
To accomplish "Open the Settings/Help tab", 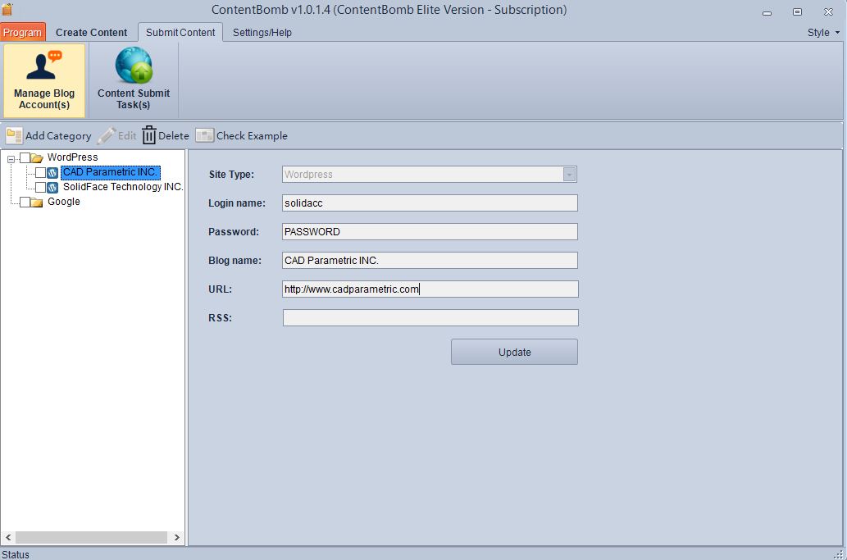I will (x=262, y=33).
